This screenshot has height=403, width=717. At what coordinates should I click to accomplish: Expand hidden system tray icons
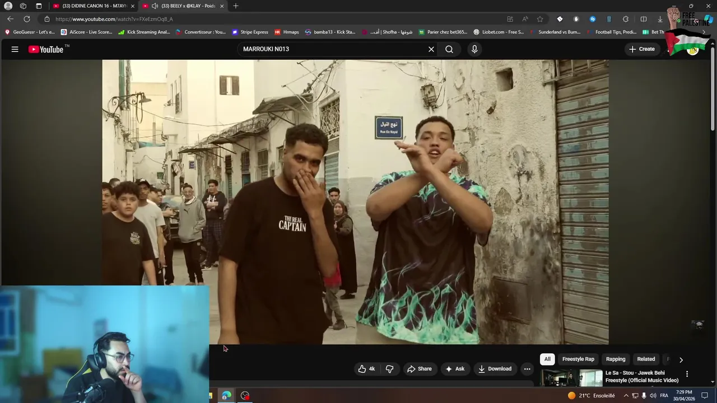pos(626,396)
